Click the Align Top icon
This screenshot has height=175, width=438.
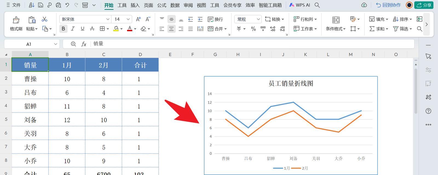(162, 19)
